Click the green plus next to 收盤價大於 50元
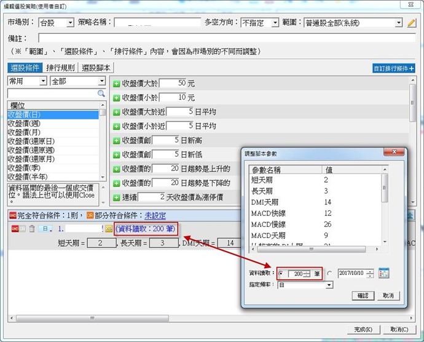Viewport: 424px width, 342px height. tap(116, 83)
